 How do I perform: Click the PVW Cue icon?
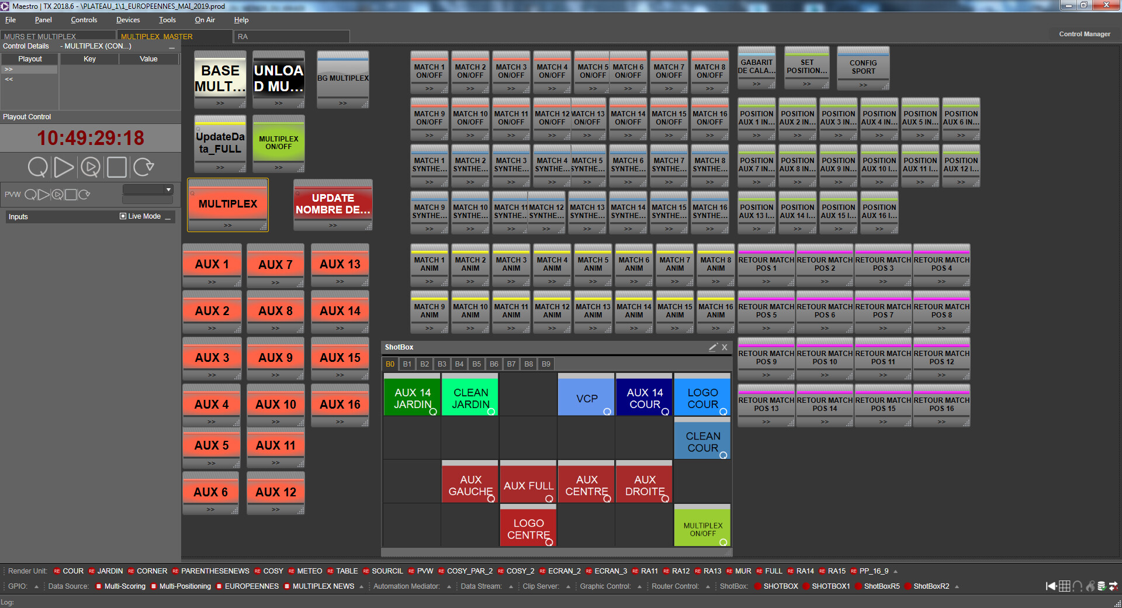click(30, 195)
